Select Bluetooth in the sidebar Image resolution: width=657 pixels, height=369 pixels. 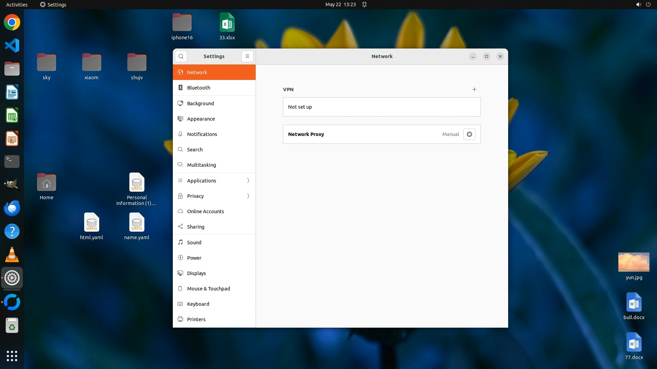pyautogui.click(x=198, y=88)
